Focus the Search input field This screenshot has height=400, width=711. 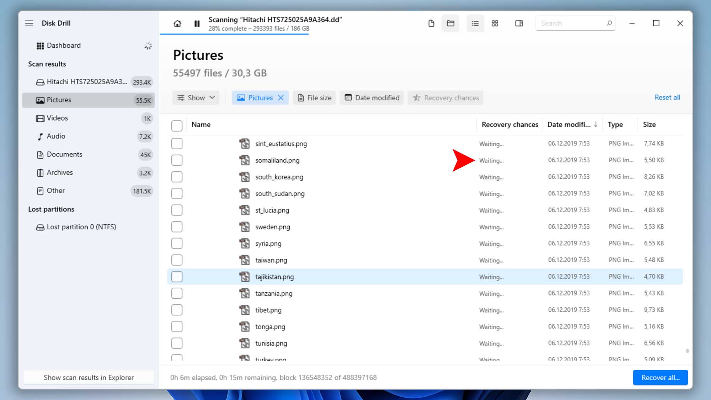coord(576,23)
